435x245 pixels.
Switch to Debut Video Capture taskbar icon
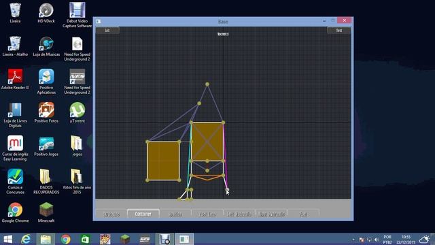pyautogui.click(x=164, y=239)
